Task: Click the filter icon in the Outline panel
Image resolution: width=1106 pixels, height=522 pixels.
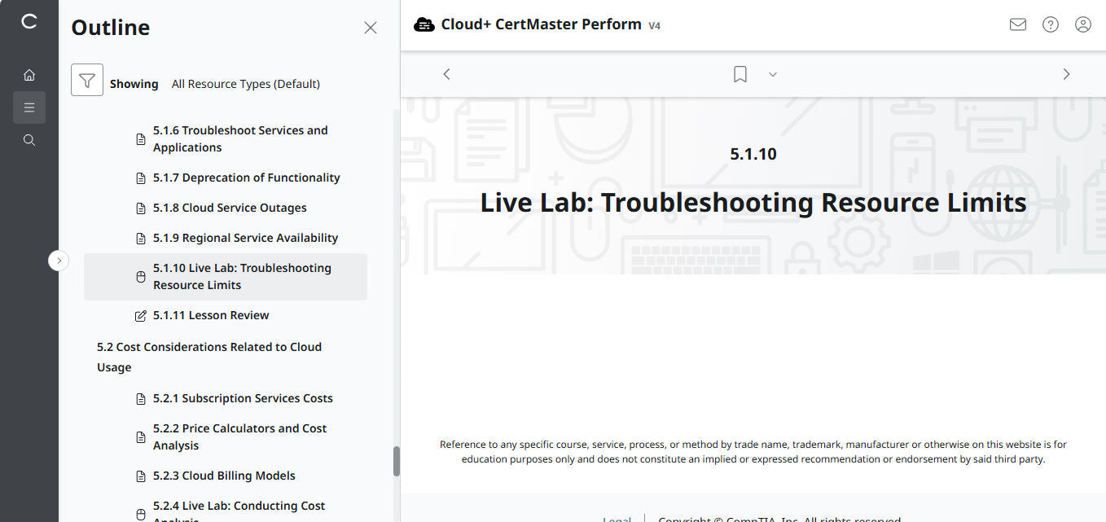Action: coord(87,81)
